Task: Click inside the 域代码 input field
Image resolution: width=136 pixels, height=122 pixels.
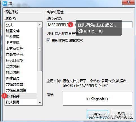Action: click(x=89, y=25)
